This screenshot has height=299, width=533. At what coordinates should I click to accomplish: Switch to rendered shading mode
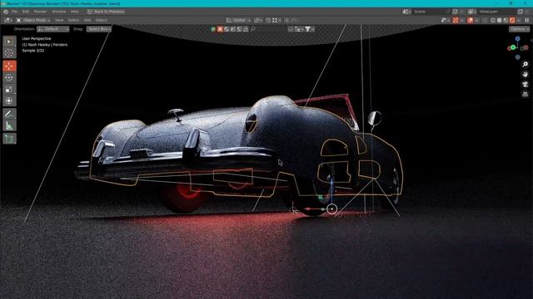pos(512,20)
